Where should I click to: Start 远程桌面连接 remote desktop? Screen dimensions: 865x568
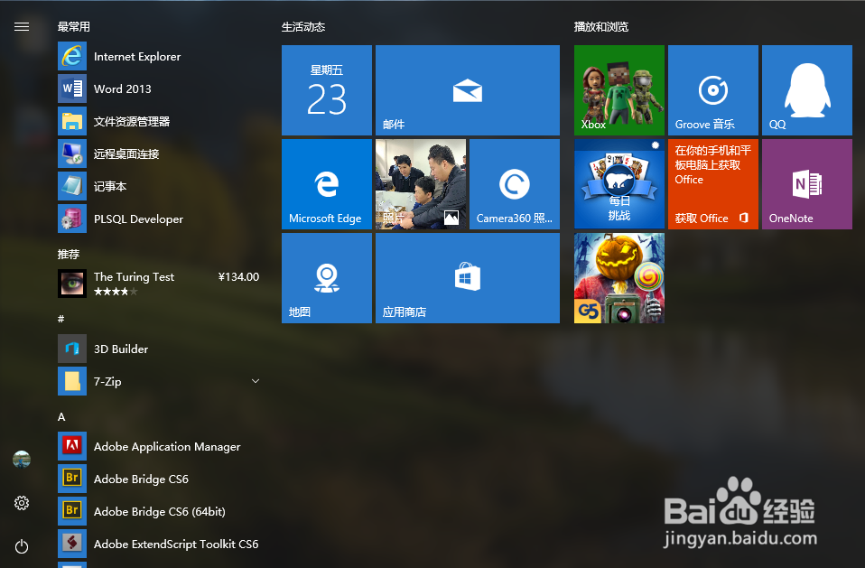pyautogui.click(x=160, y=154)
